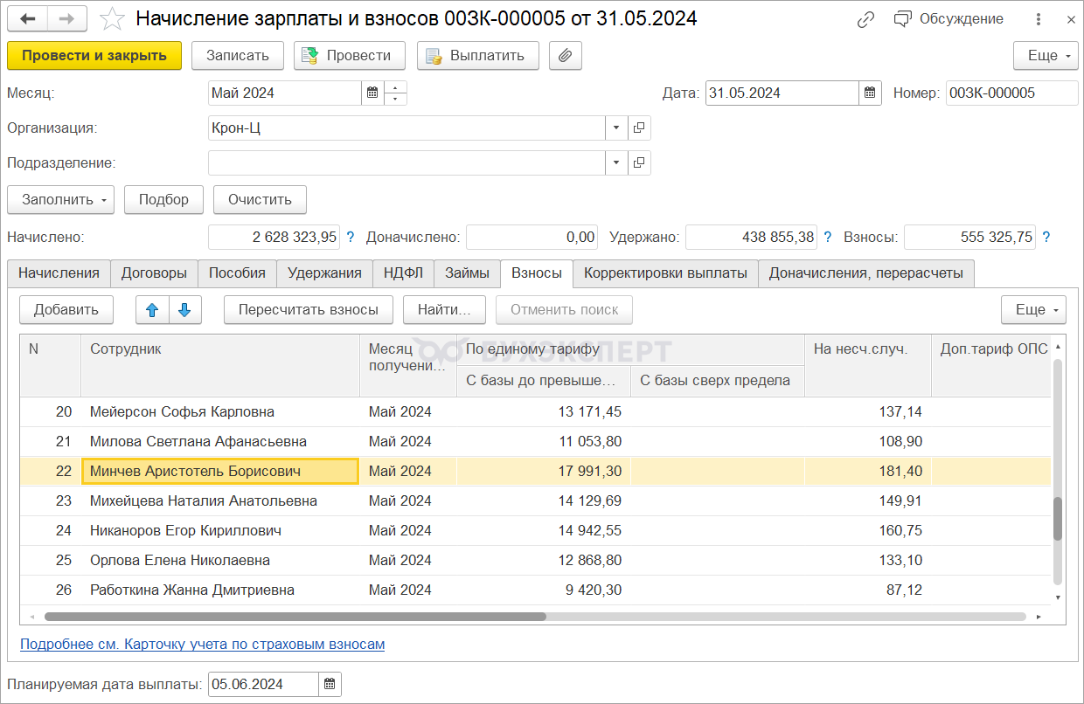Screen dimensions: 1084x704
Task: Open calendar for planned payment date
Action: (330, 684)
